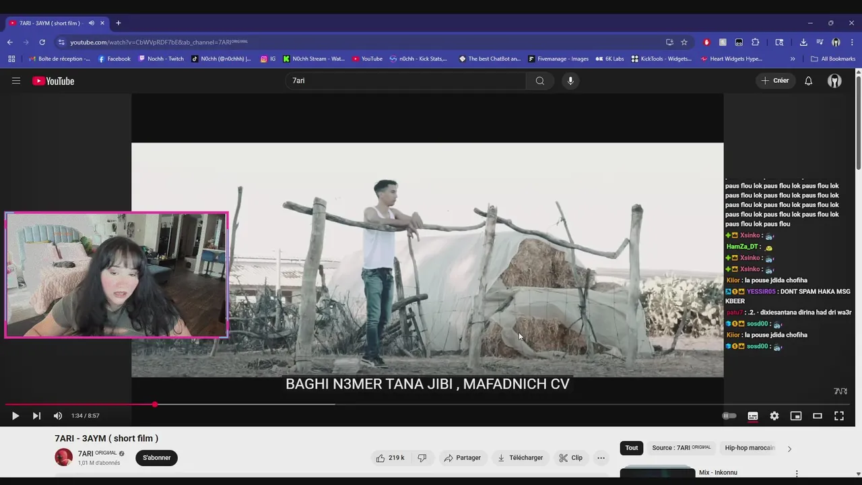Image resolution: width=862 pixels, height=485 pixels.
Task: Open YouTube notifications bell
Action: click(809, 81)
